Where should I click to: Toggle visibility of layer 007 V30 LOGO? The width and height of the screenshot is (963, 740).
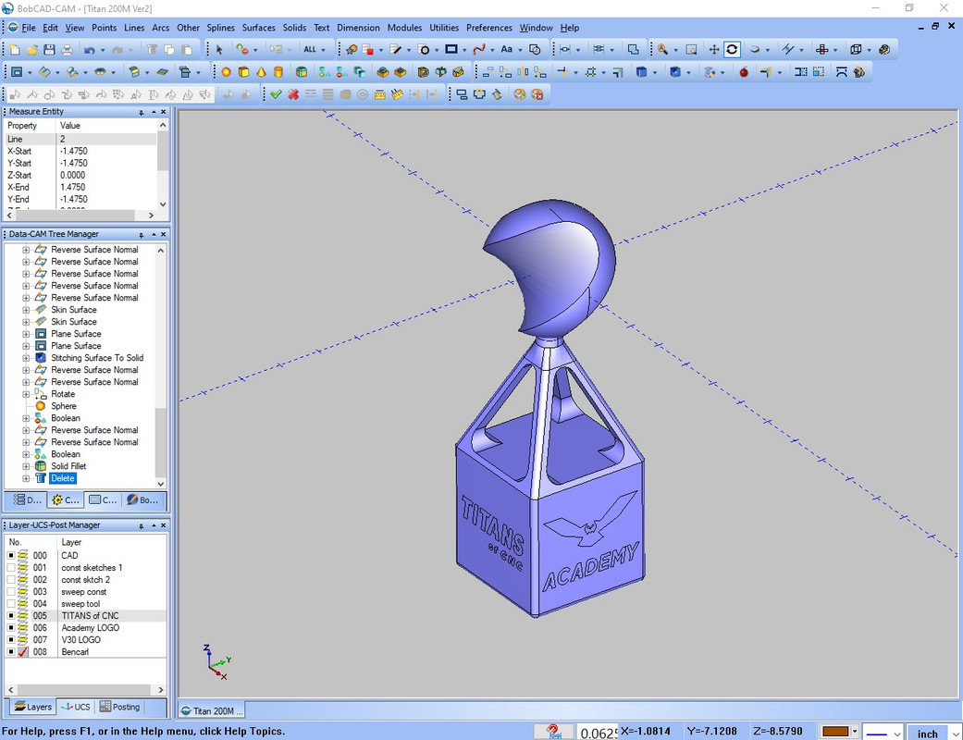(11, 639)
